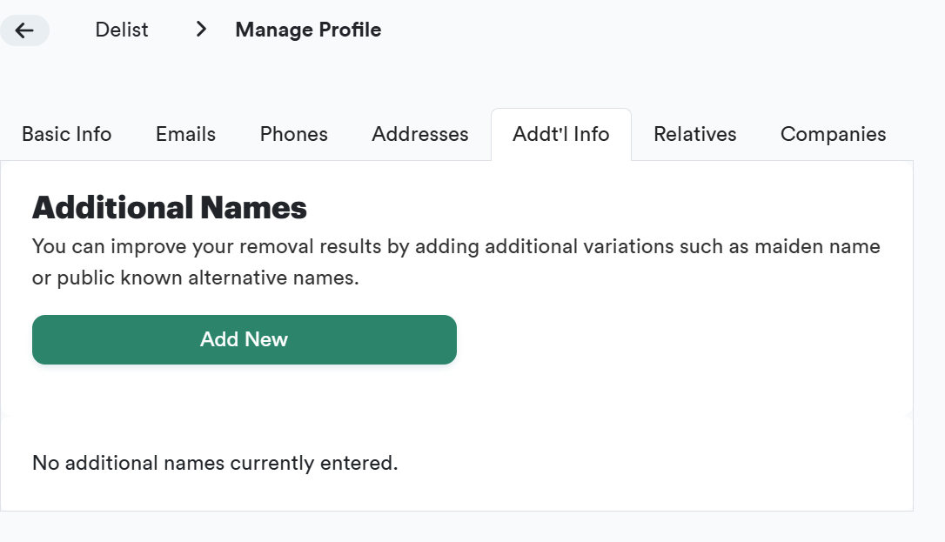Click the 'No additional names currently entered' message
This screenshot has height=542, width=945.
(215, 463)
